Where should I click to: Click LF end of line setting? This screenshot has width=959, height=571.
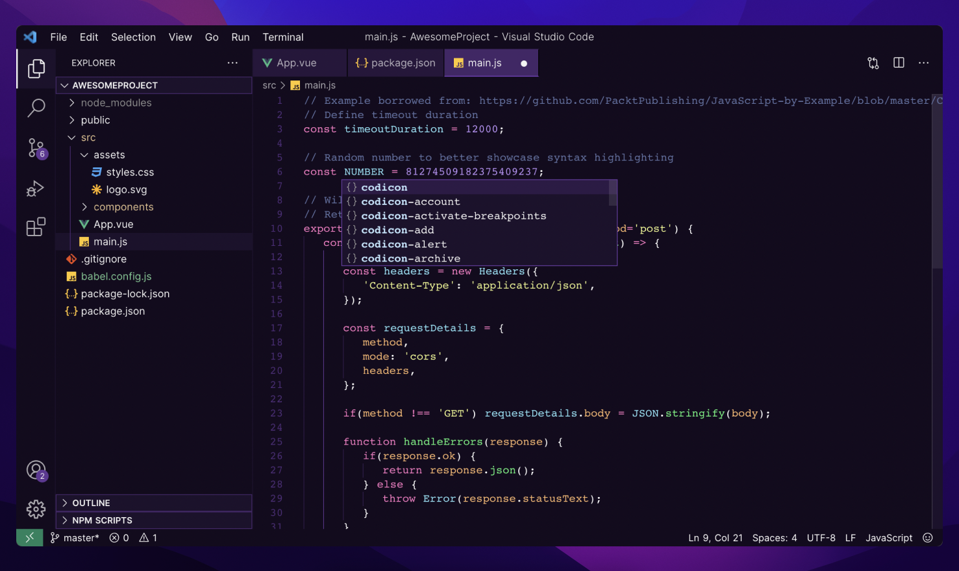pos(850,538)
